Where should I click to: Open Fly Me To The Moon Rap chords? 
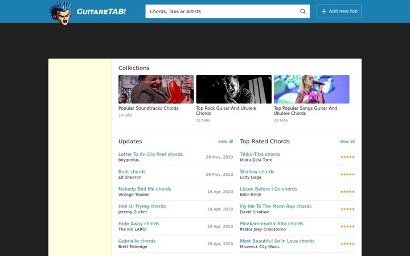point(276,207)
